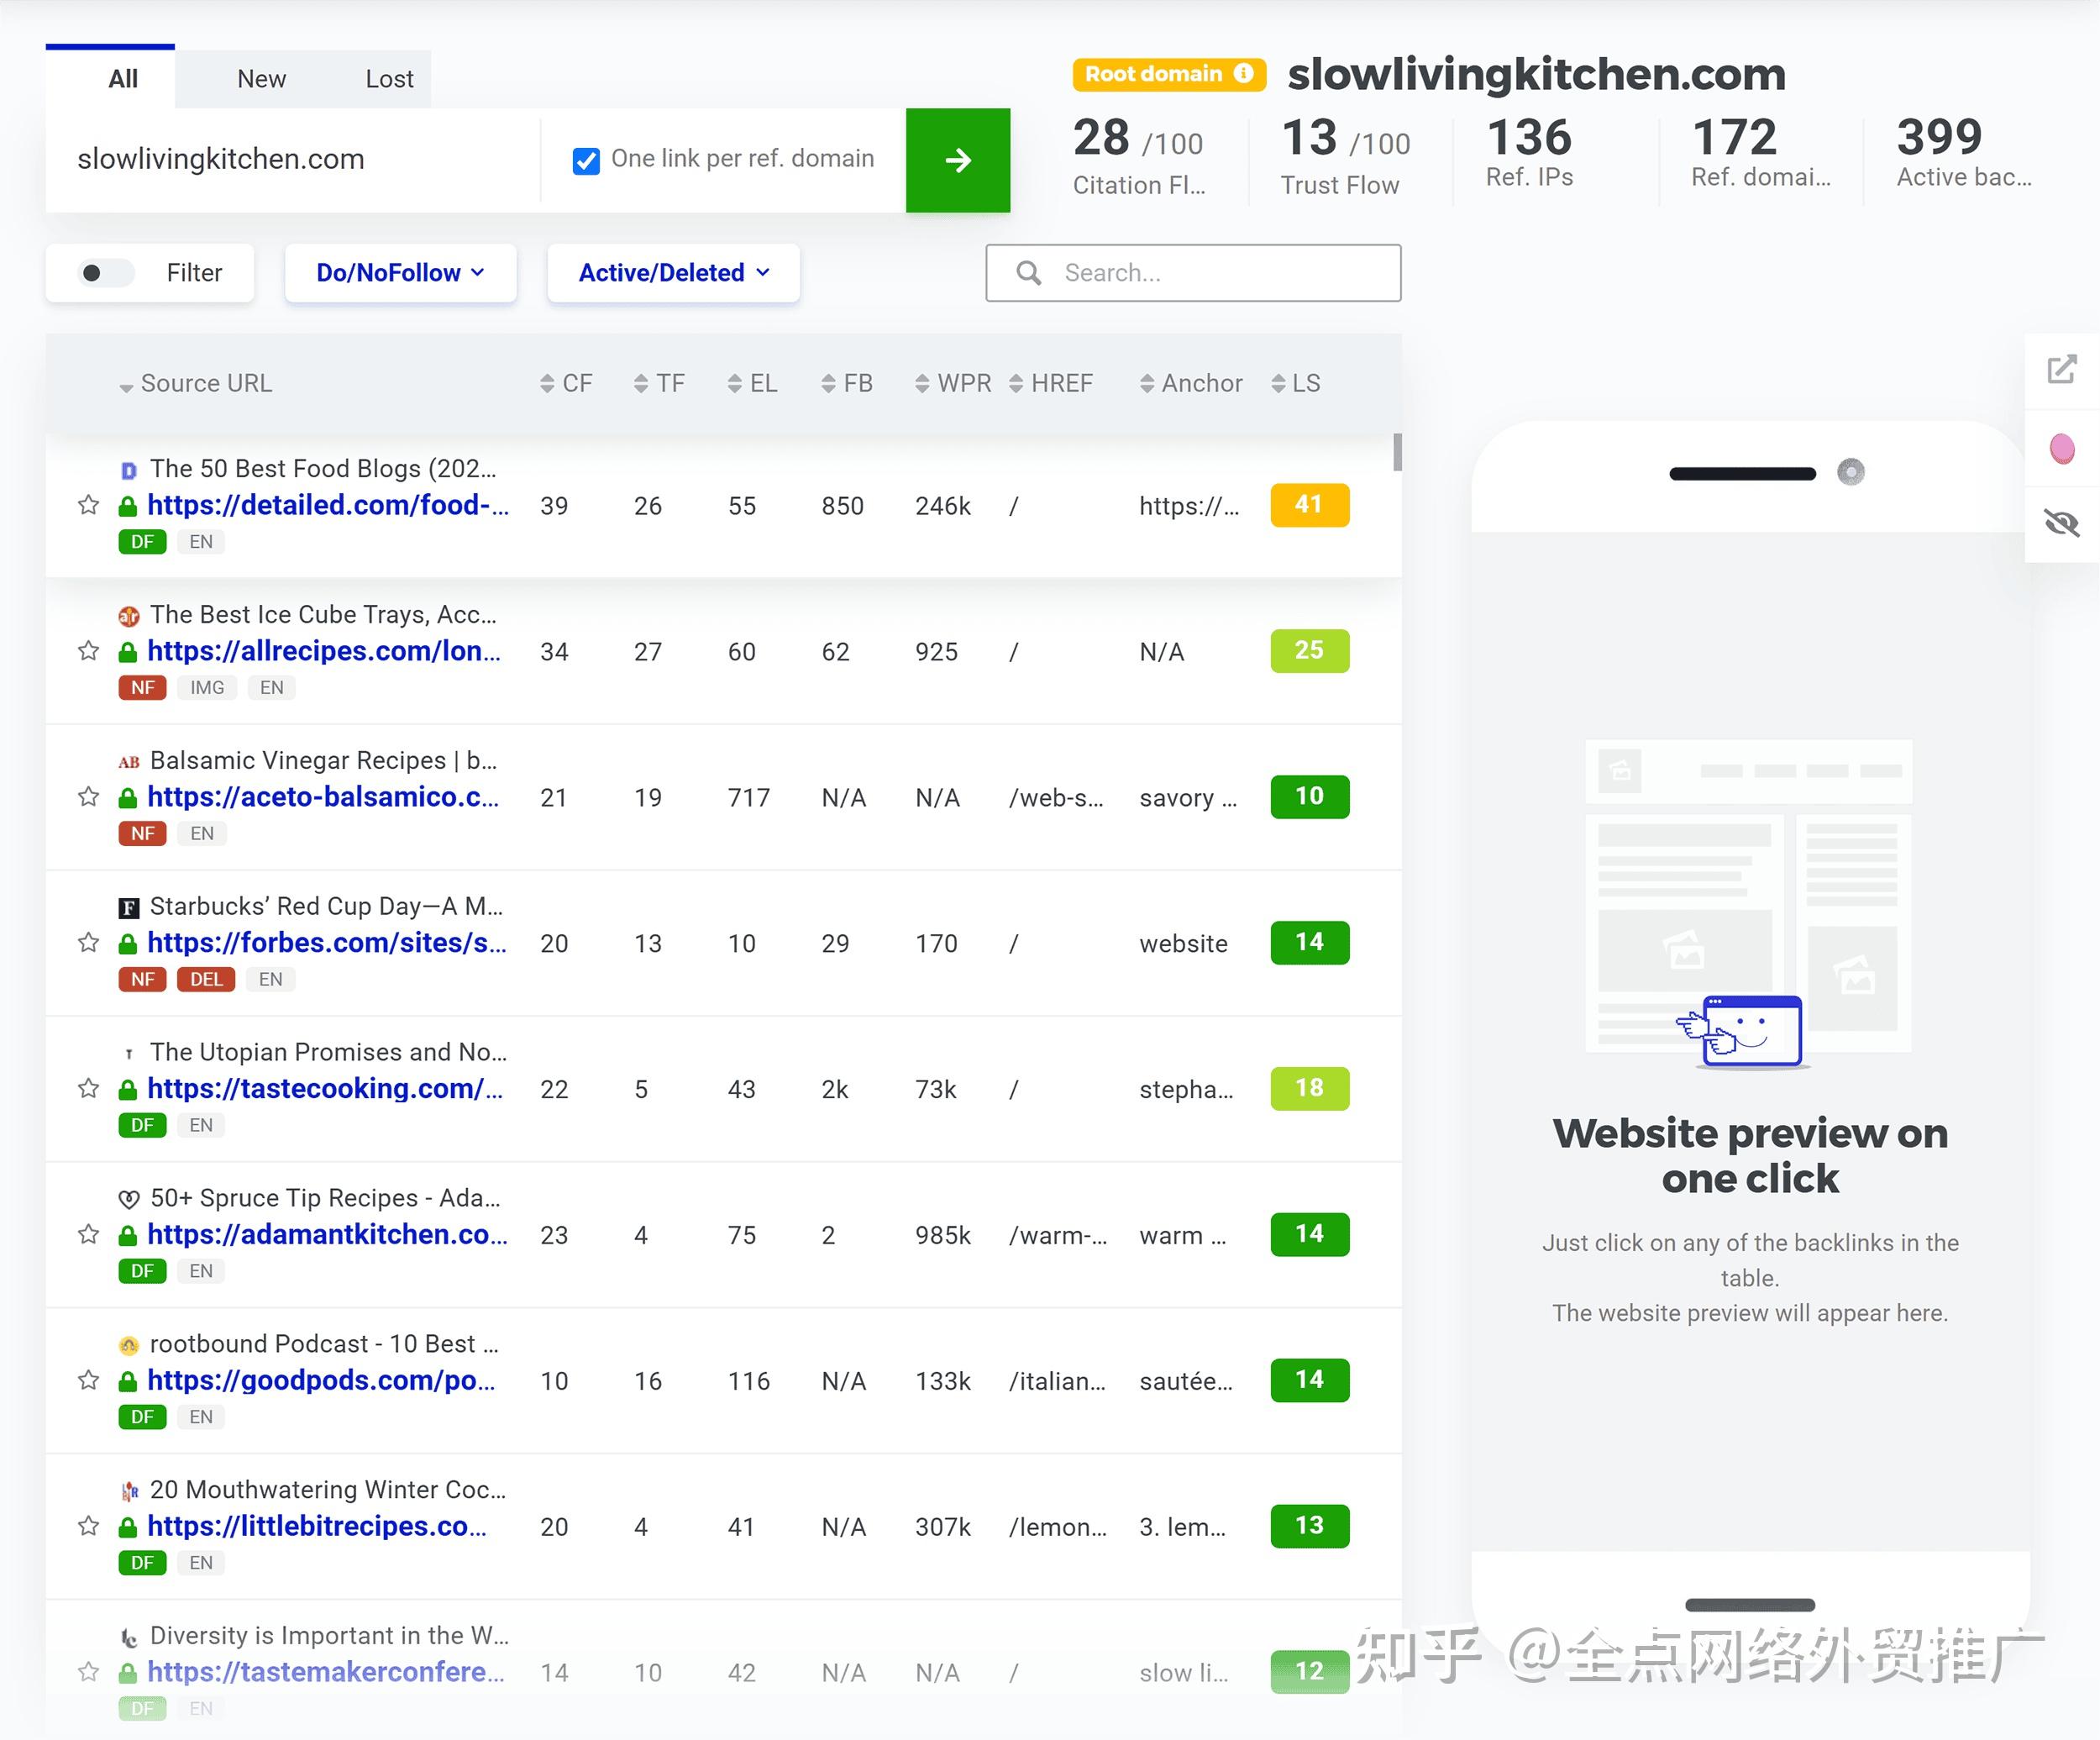Sort by Anchor column
2100x1740 pixels.
(1191, 384)
